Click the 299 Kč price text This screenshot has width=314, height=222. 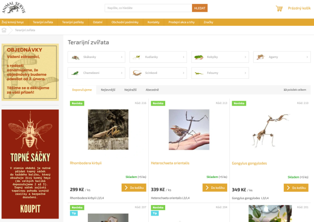pyautogui.click(x=77, y=189)
